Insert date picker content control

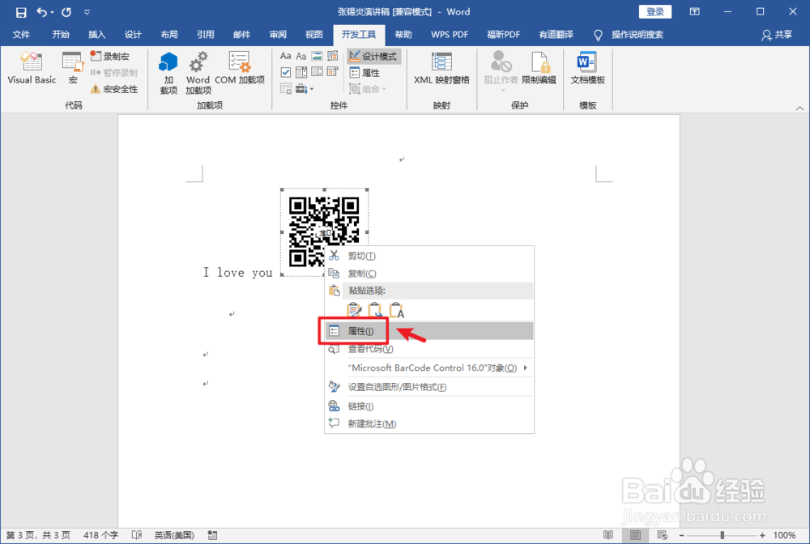(x=333, y=72)
